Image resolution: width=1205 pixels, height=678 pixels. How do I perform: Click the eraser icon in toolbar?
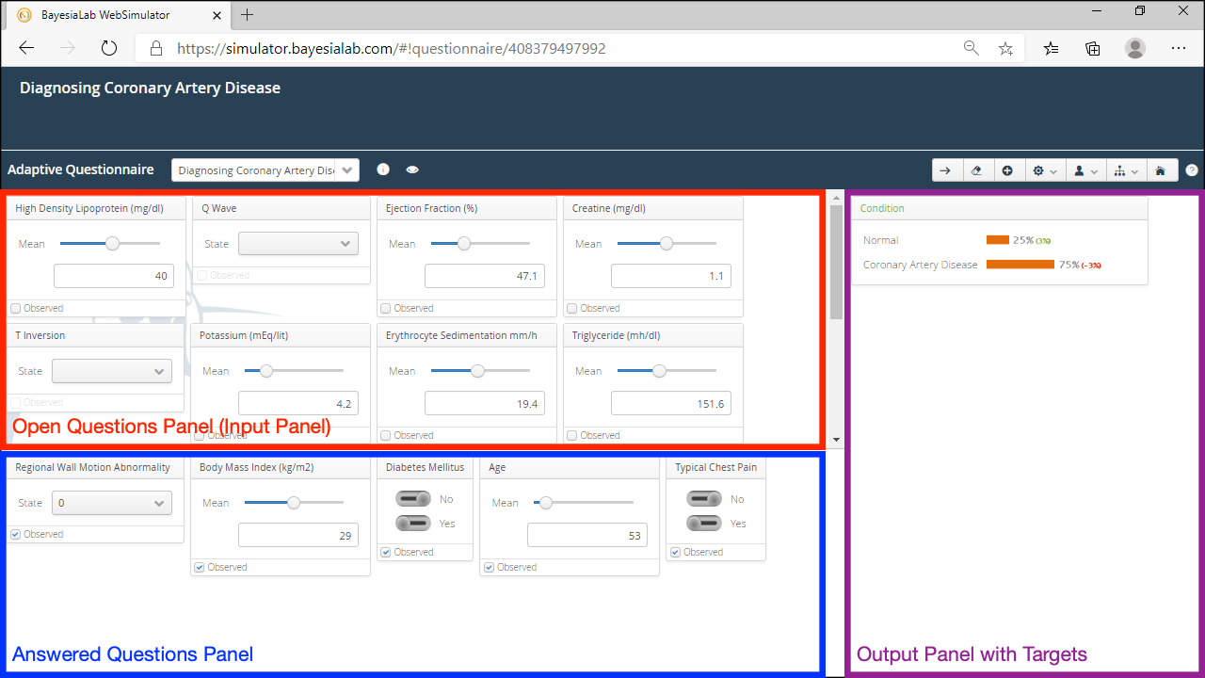977,170
